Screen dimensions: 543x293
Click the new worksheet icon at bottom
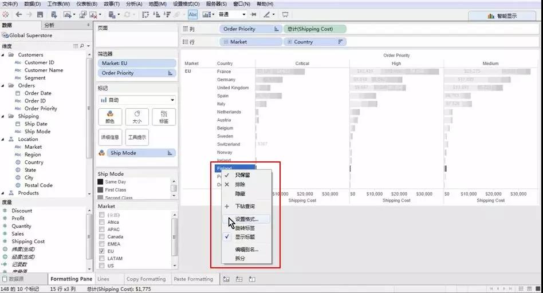point(226,279)
